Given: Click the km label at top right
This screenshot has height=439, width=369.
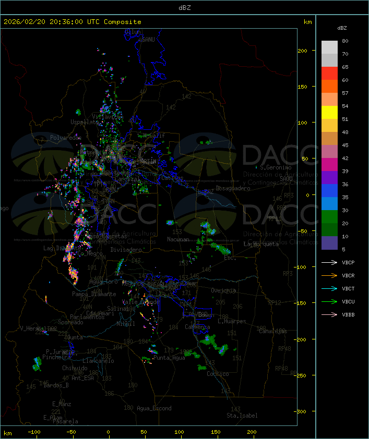Looking at the screenshot, I should [307, 22].
